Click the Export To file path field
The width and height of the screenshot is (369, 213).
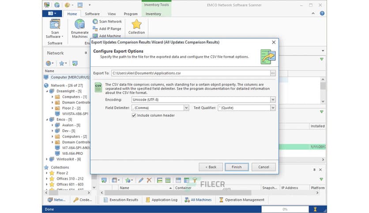coord(191,73)
